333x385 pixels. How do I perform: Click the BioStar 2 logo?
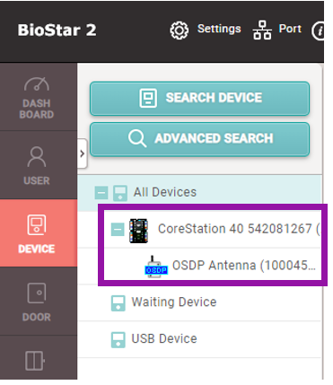pos(57,31)
